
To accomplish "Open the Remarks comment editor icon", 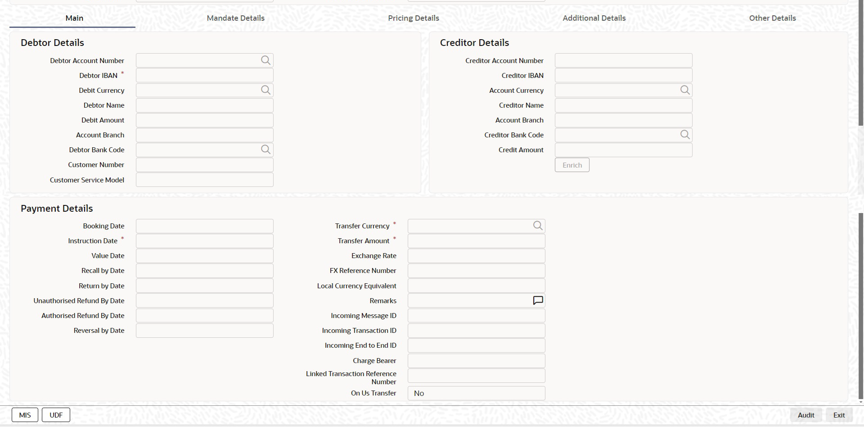I will (x=538, y=300).
